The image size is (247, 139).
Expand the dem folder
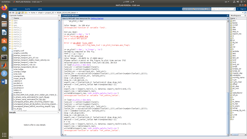pos(10,21)
